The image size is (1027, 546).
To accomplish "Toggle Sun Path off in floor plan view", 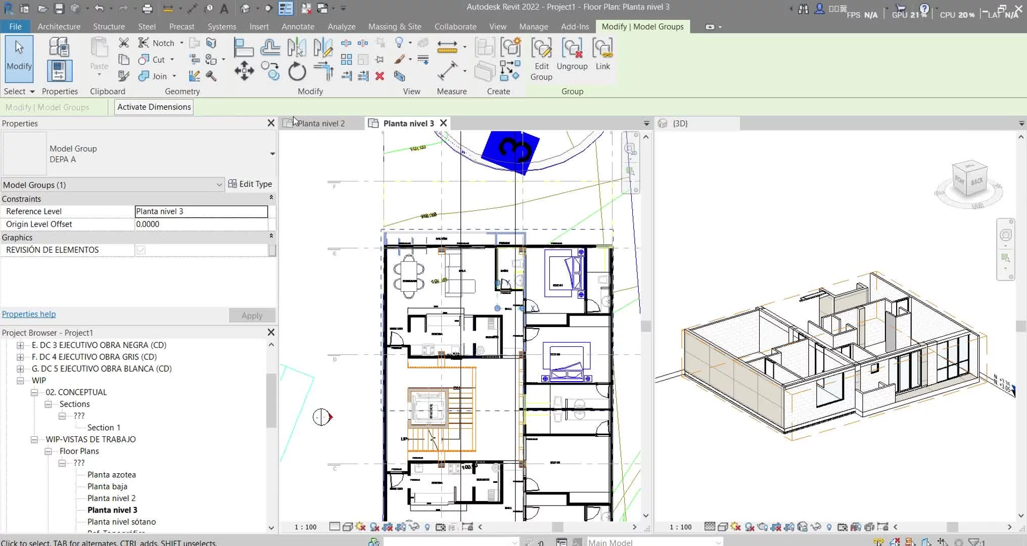I will 360,527.
